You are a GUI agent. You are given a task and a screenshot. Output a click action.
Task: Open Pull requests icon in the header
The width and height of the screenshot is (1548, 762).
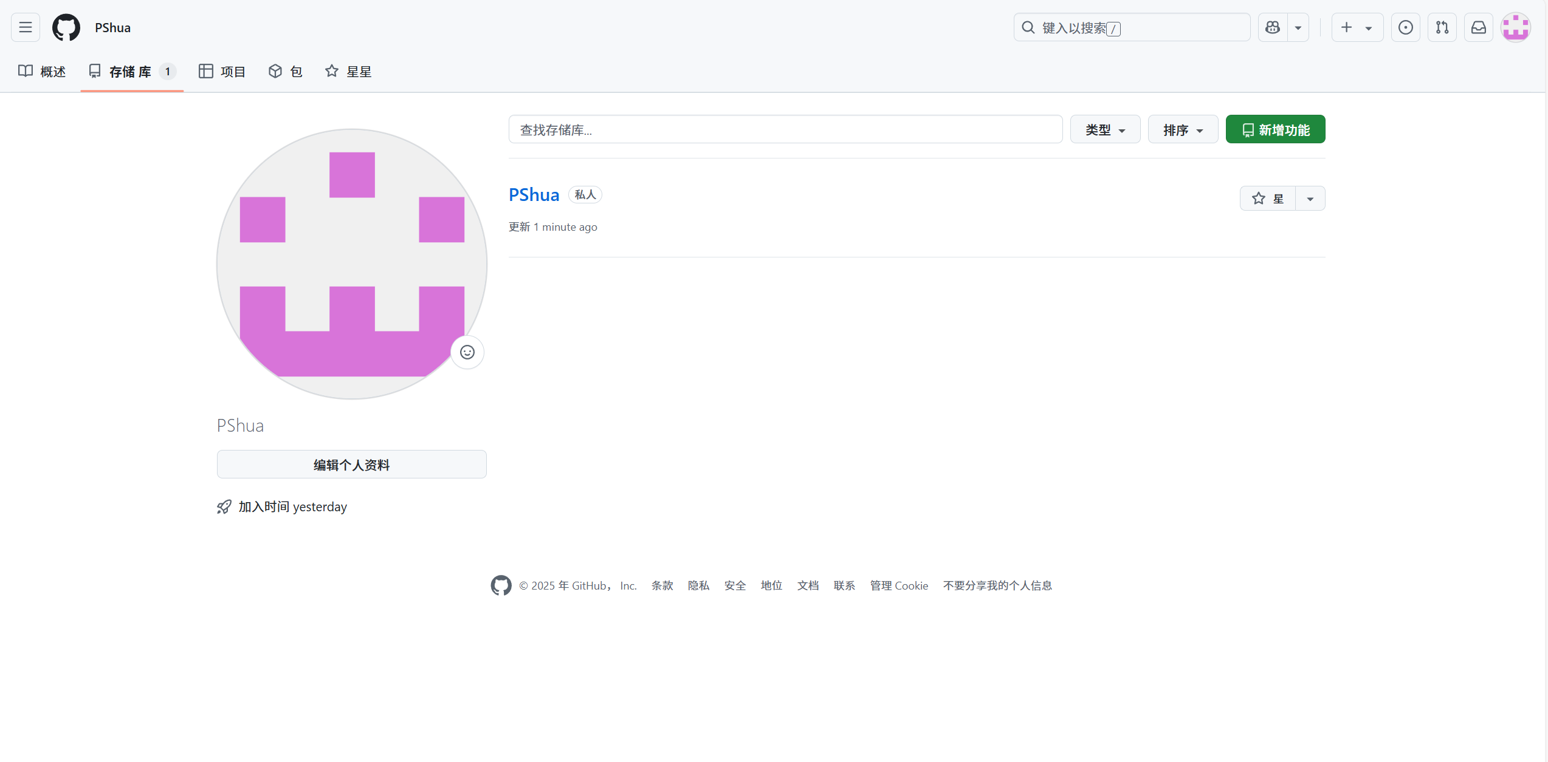coord(1442,27)
